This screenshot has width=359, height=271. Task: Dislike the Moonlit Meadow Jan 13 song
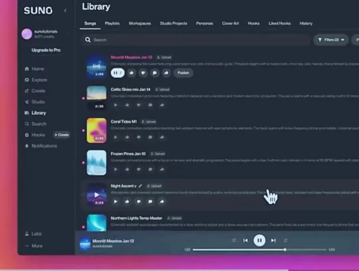(143, 73)
